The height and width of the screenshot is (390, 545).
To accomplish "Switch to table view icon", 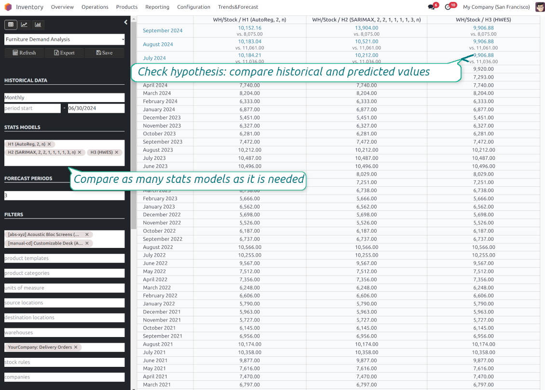I will pyautogui.click(x=11, y=25).
